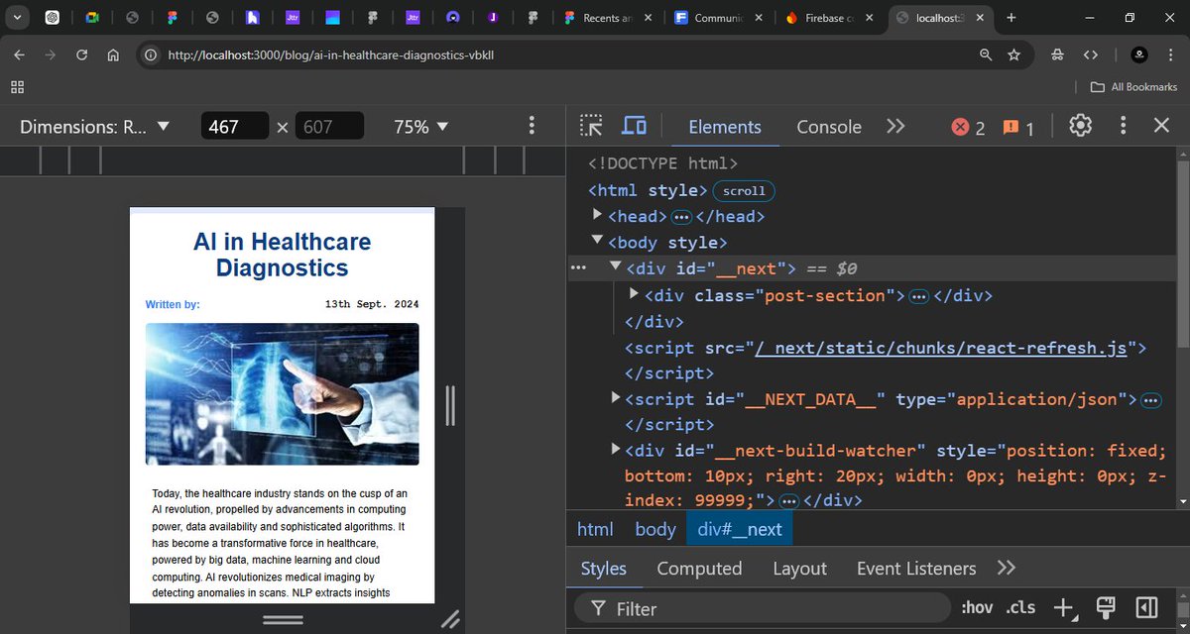Go to the browser home page
Viewport: 1190px width, 634px height.
pyautogui.click(x=113, y=55)
